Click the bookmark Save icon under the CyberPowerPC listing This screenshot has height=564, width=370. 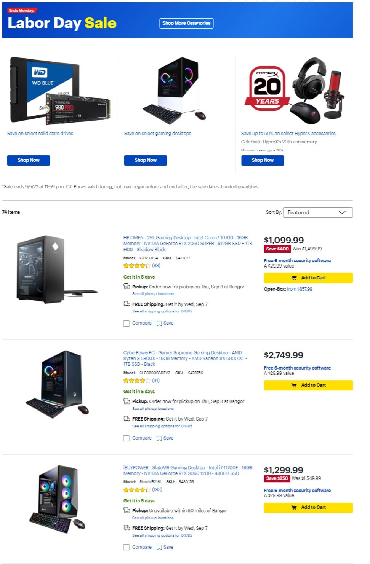pyautogui.click(x=160, y=438)
